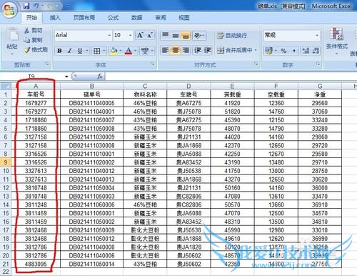Activate the 格式刷 format painter
The height and width of the screenshot is (276, 357).
[36, 49]
